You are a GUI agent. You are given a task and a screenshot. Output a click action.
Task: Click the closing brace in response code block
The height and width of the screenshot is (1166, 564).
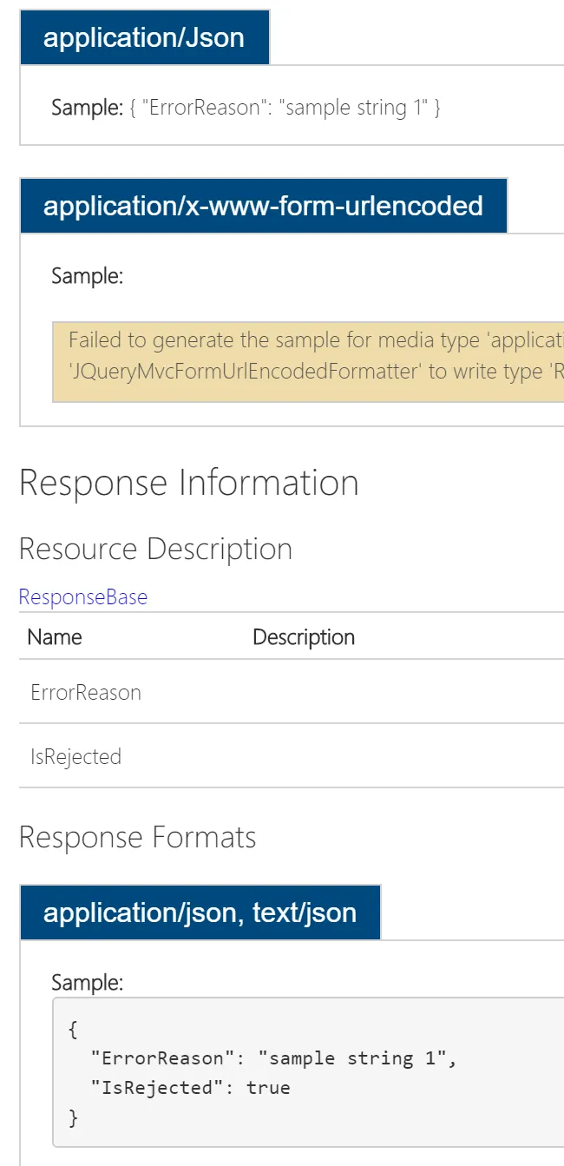click(73, 1117)
